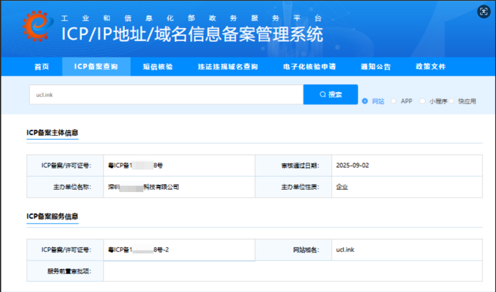Navigate to the 电子化核验申请 tab
Viewport: 496px width, 292px height.
pyautogui.click(x=310, y=67)
